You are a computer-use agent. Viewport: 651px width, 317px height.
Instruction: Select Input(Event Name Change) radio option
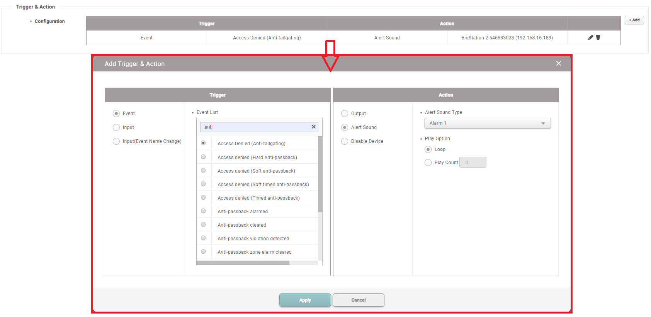point(116,141)
